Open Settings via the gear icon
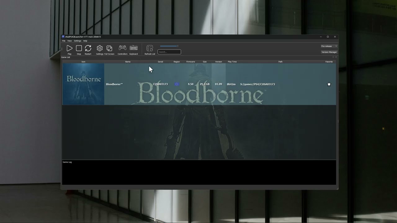Viewport: 397px width, 223px height. [100, 48]
